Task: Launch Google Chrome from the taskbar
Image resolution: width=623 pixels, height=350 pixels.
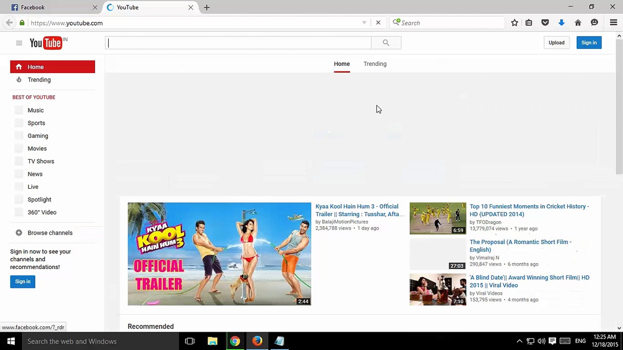Action: point(235,341)
